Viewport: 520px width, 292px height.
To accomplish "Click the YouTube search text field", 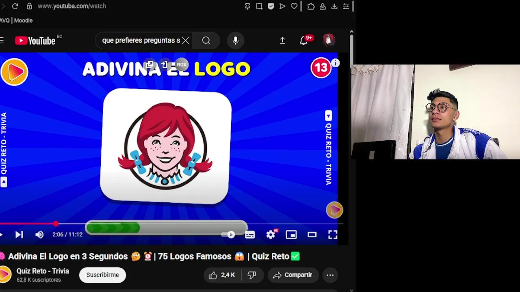I will point(141,41).
